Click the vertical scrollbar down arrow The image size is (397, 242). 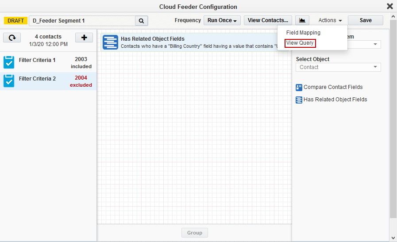tap(393, 238)
